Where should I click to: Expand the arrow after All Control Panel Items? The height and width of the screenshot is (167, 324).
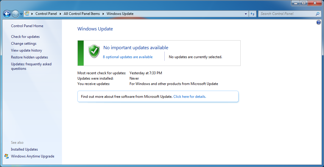(103, 14)
